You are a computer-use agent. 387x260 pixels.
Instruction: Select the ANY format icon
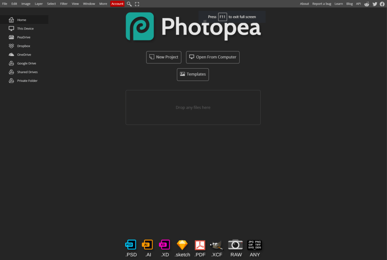pyautogui.click(x=254, y=245)
